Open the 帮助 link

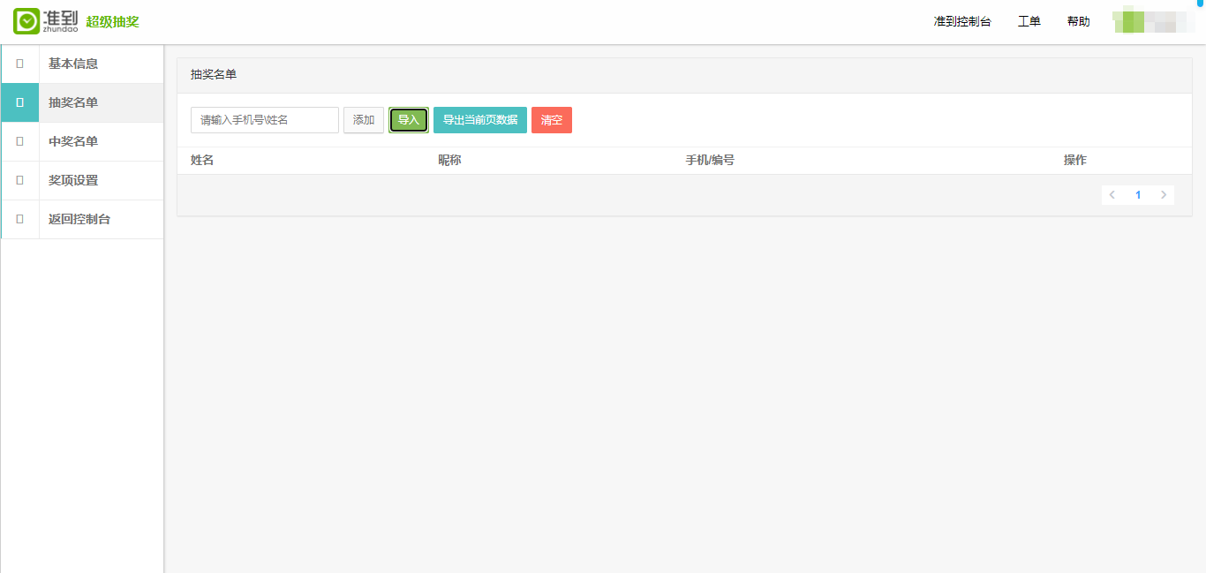1078,21
